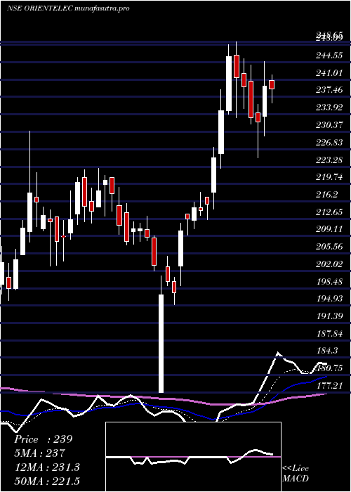The image size is (351, 492).
Task: Click inside the MACD indicator panel
Action: (193, 457)
